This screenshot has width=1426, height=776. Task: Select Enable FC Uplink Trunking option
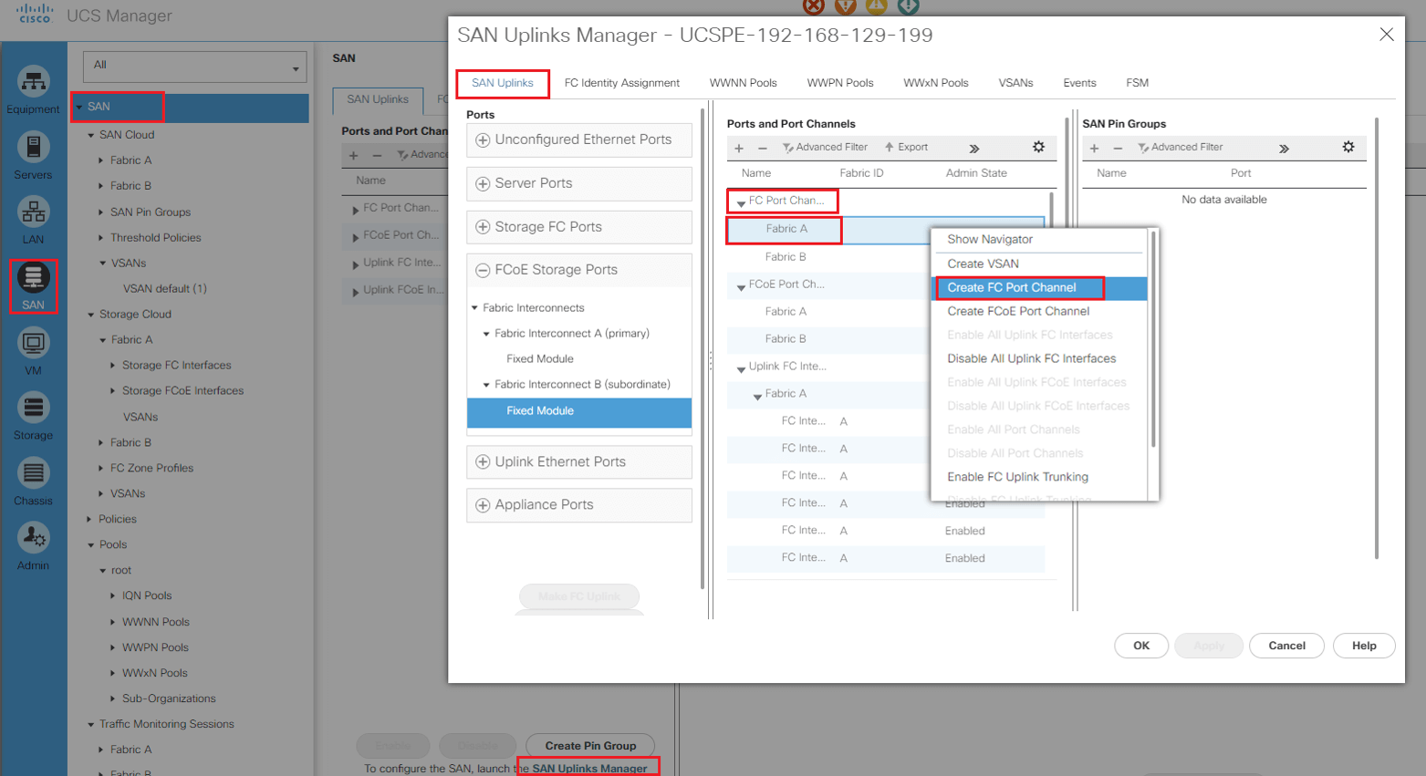(1017, 477)
